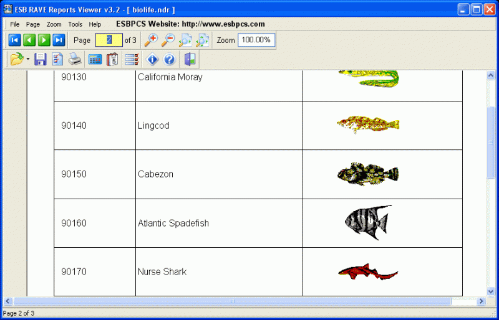Image resolution: width=499 pixels, height=320 pixels.
Task: Jump to the last page
Action: [x=59, y=40]
